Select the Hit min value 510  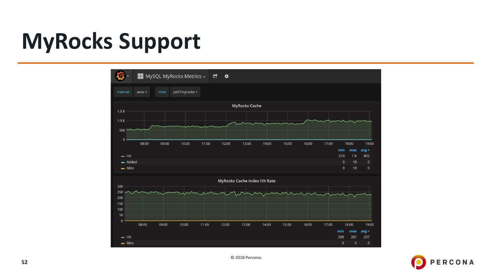pyautogui.click(x=342, y=156)
